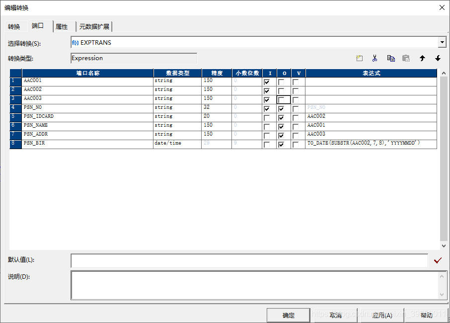Open the 元数据扩展 tab
The image size is (450, 323).
pyautogui.click(x=94, y=27)
